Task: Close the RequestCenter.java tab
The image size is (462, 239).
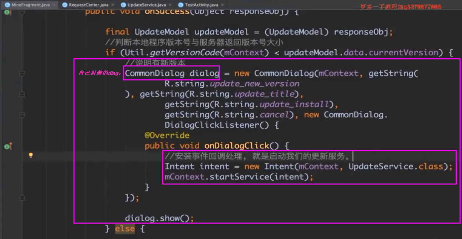Action: point(112,5)
